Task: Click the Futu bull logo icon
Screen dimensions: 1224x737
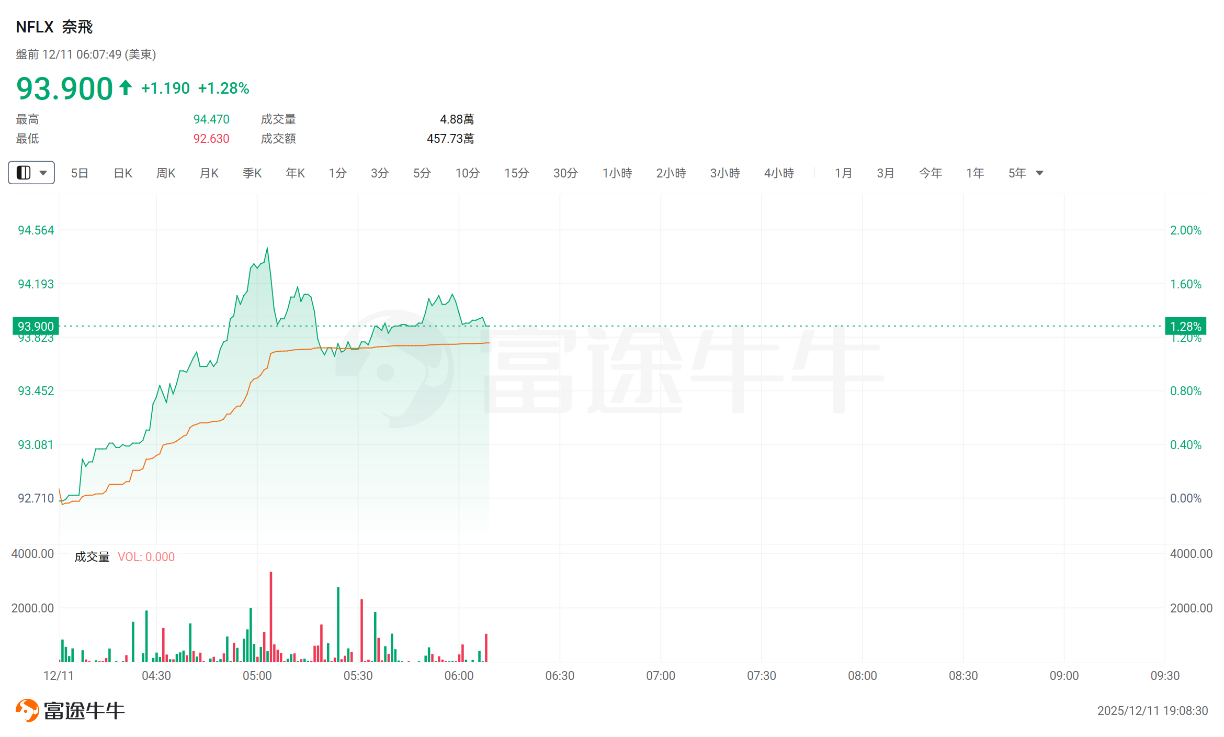Action: click(x=27, y=710)
